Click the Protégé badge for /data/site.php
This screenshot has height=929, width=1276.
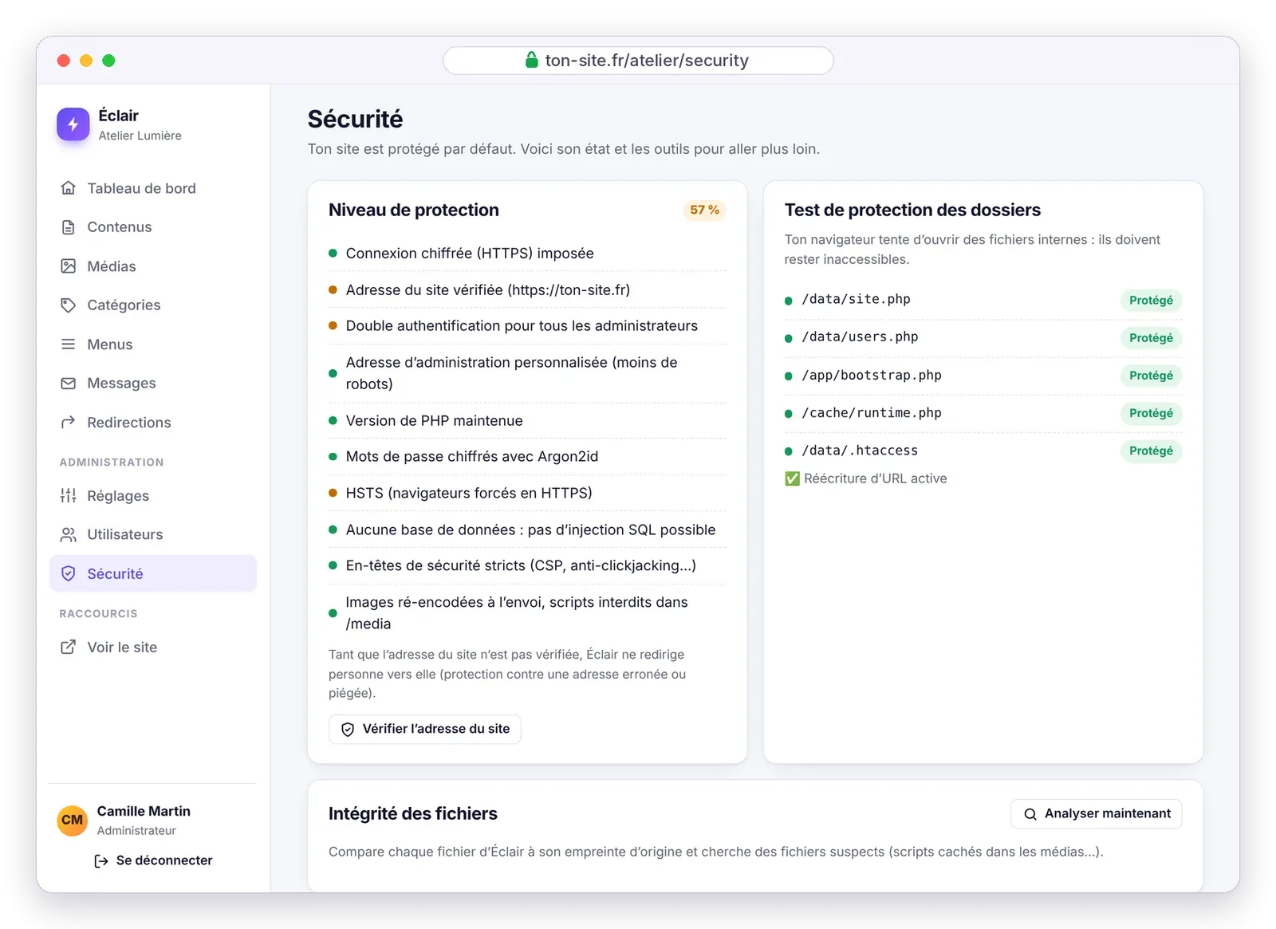1151,301
